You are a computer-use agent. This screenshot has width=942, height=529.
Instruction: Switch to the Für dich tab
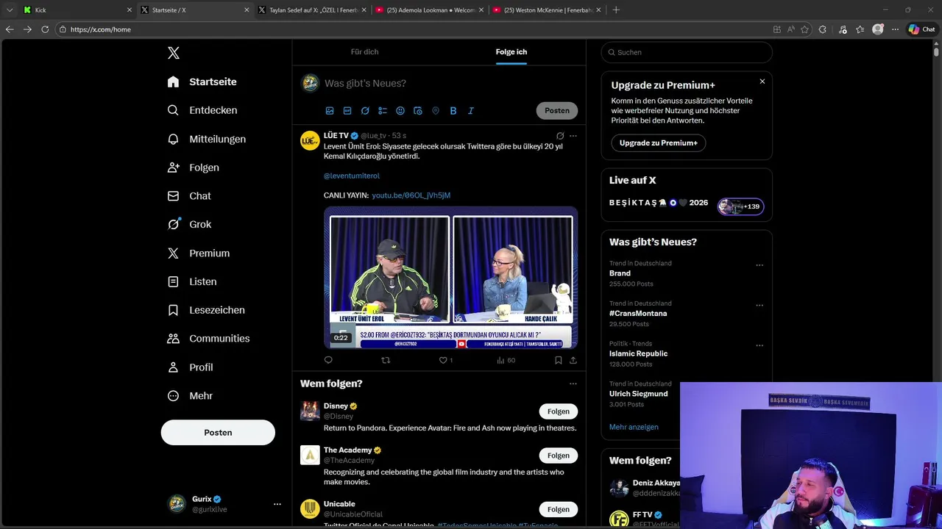364,52
